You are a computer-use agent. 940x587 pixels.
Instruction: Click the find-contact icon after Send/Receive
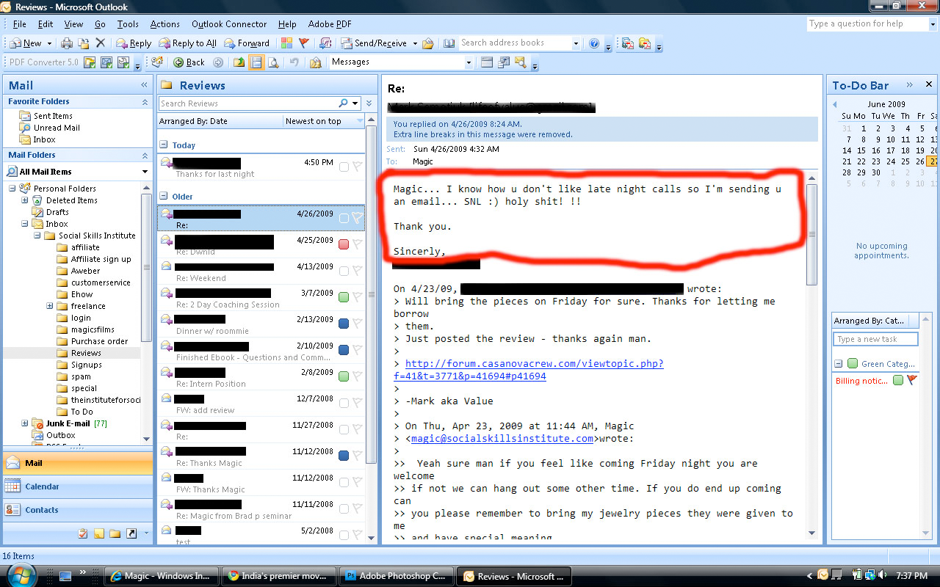click(427, 43)
